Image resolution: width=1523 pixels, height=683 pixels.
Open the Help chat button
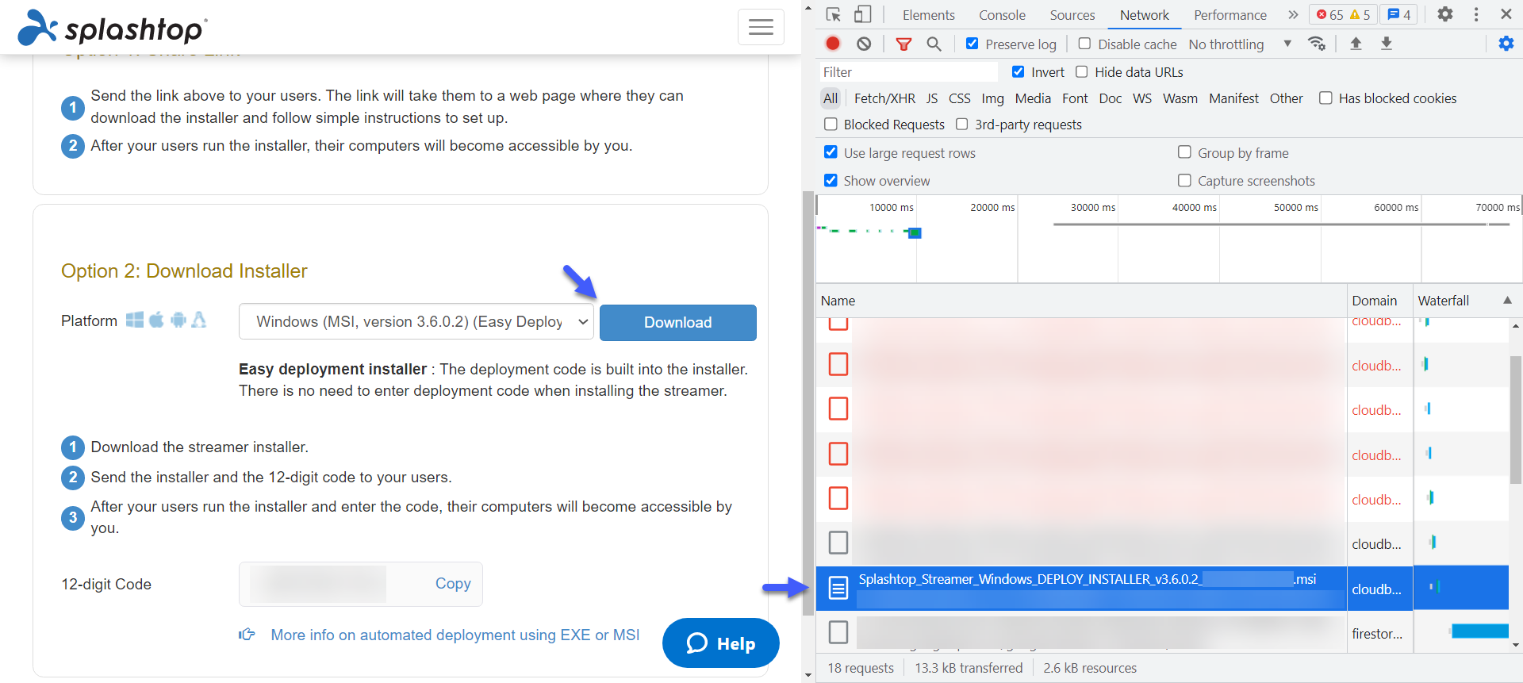(720, 643)
